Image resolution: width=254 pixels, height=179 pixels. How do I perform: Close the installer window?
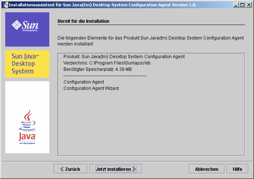coord(248,5)
